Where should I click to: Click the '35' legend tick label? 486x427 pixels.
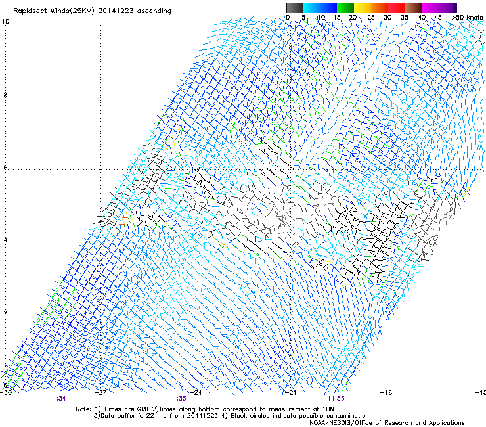(x=405, y=18)
